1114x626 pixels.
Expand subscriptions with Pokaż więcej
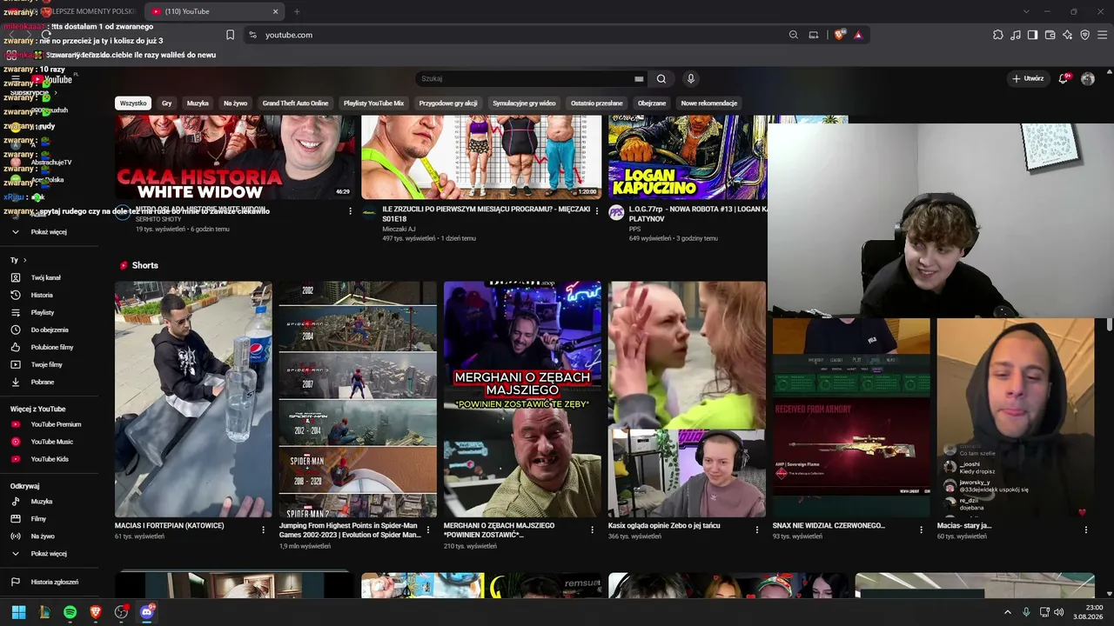pos(49,232)
